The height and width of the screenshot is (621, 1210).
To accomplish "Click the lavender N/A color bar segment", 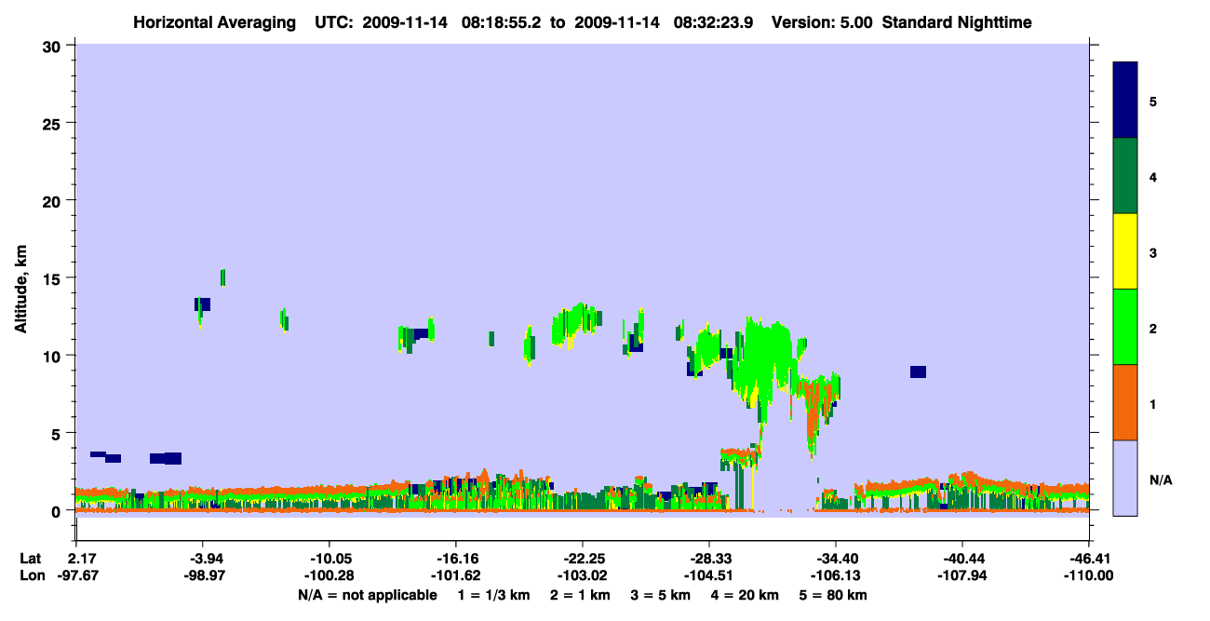I will 1125,478.
